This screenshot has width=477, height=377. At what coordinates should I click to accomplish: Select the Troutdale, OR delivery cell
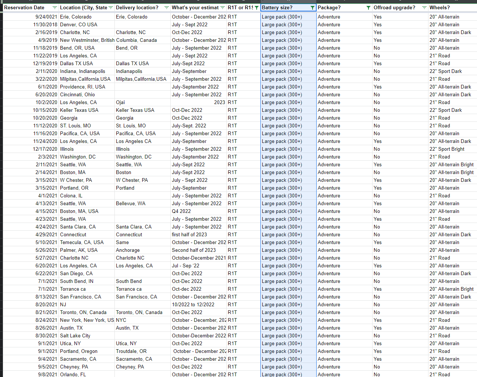(143, 351)
